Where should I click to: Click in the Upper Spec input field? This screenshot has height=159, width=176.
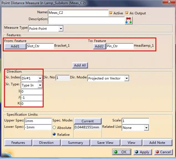click(x=38, y=121)
